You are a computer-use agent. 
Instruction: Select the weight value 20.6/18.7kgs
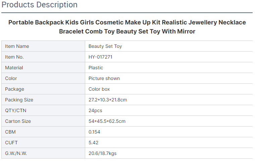102,153
